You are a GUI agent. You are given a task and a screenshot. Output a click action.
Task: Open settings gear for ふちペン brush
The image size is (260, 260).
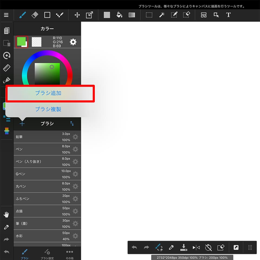(76, 199)
